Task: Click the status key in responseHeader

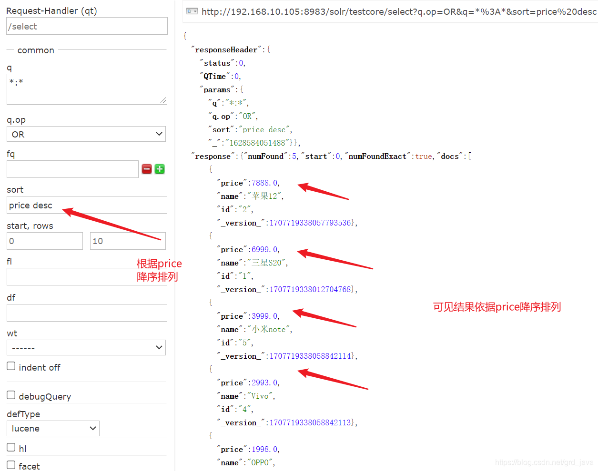Action: click(217, 63)
